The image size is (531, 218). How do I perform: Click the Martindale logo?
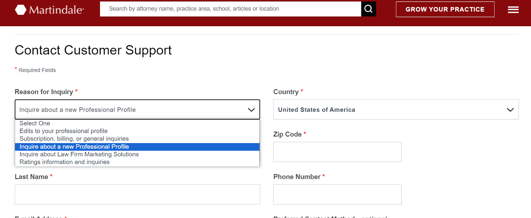49,10
